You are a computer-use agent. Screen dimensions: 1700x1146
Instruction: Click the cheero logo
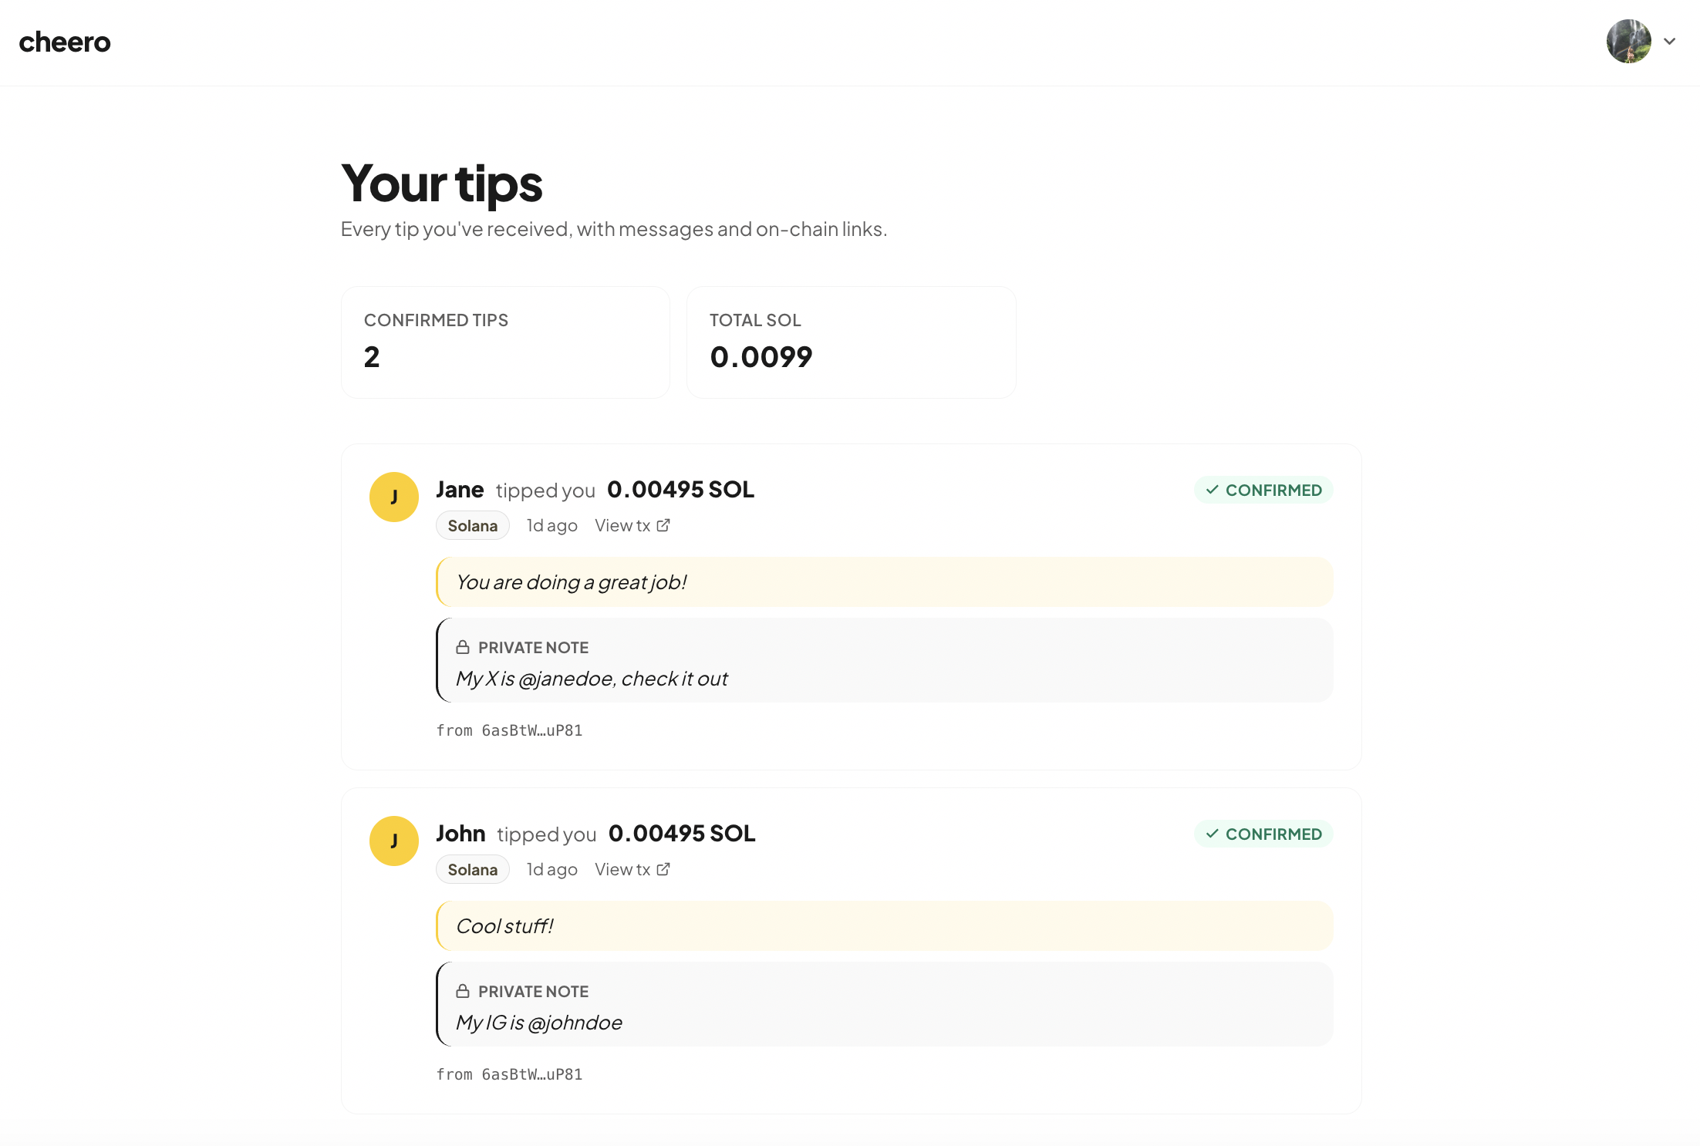tap(65, 42)
